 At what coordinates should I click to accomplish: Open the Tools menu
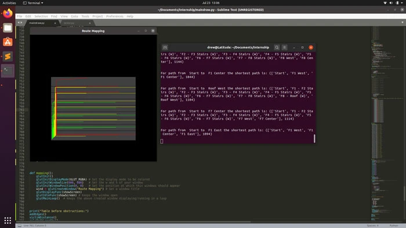pyautogui.click(x=85, y=16)
